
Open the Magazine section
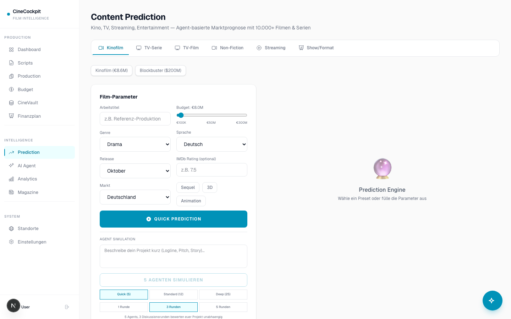pos(28,192)
